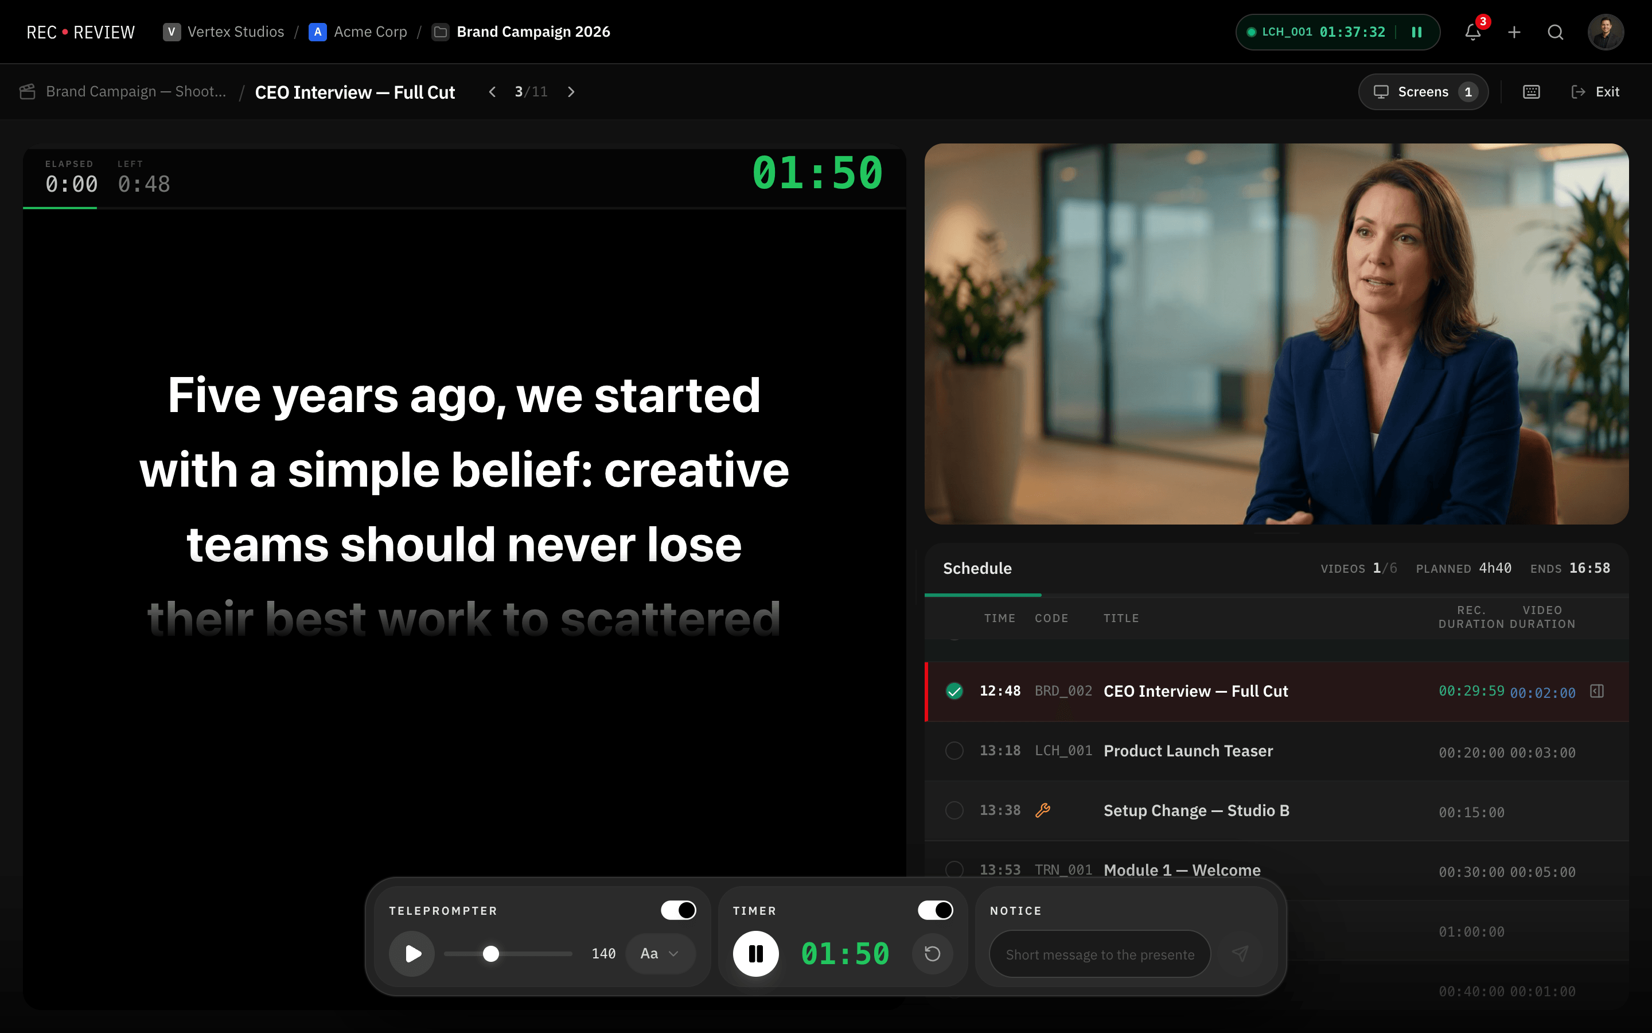Click the wrench icon on Setup Change
The image size is (1652, 1033).
tap(1042, 810)
